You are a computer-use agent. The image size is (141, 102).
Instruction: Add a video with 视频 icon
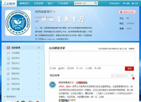[x=68, y=68]
